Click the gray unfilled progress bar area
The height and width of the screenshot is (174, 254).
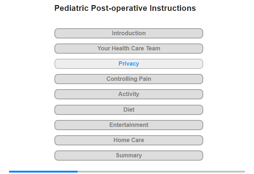(161, 171)
